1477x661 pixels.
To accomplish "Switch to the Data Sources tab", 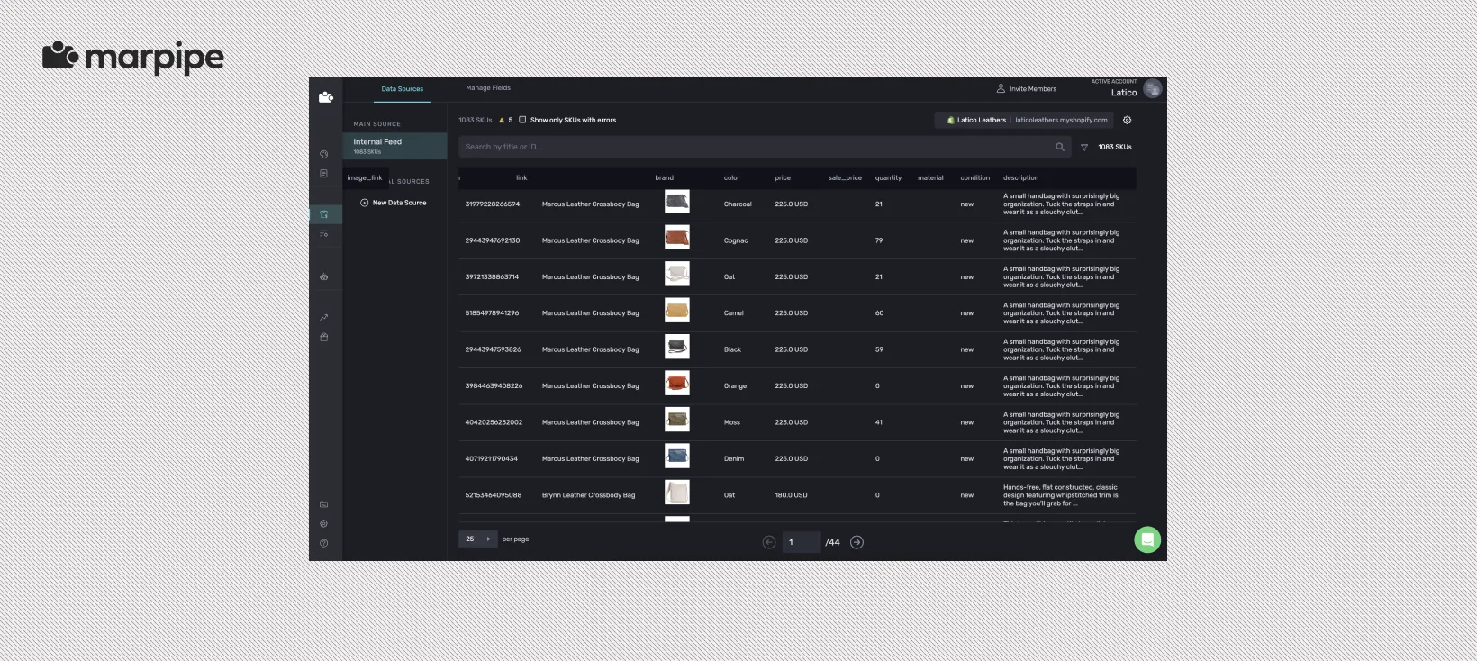I will pos(403,89).
